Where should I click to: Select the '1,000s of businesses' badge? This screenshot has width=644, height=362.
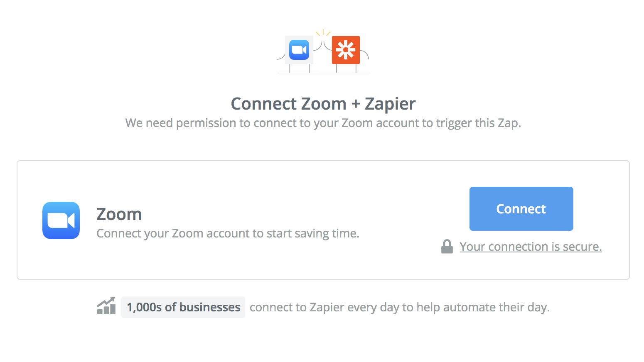tap(183, 307)
